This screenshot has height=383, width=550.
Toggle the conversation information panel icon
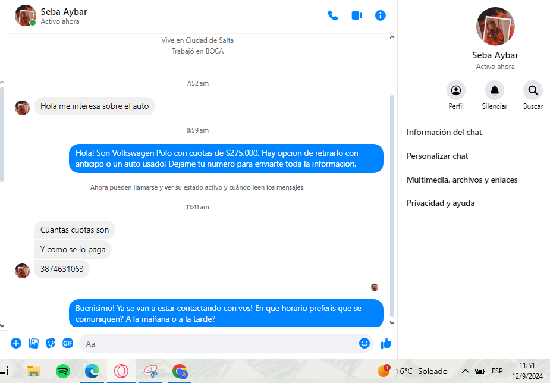(380, 15)
